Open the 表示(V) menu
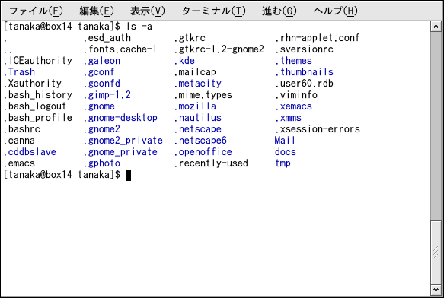Viewport: 444px width, 298px height. (148, 11)
